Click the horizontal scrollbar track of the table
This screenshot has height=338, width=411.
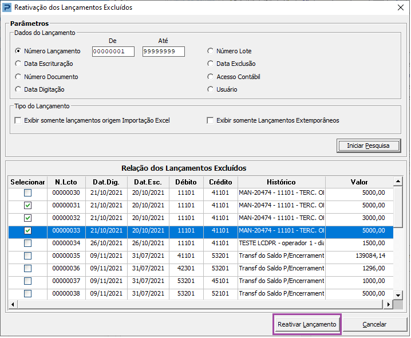[x=200, y=305]
